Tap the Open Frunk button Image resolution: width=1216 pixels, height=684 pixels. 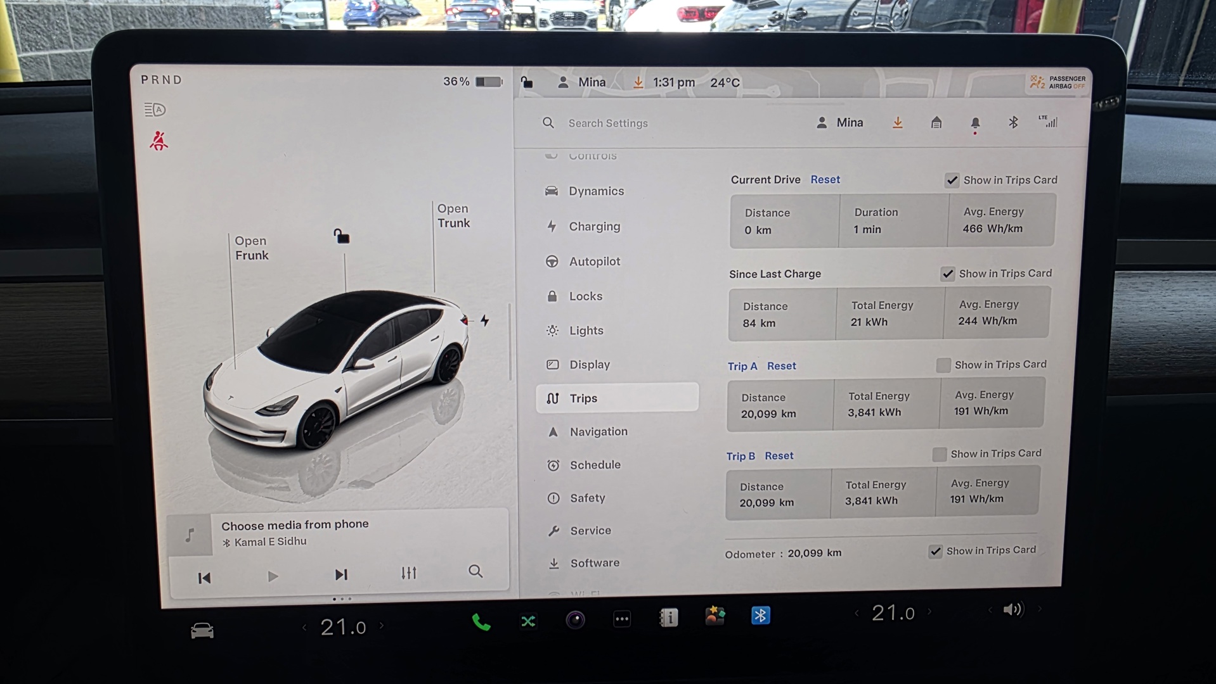tap(251, 248)
